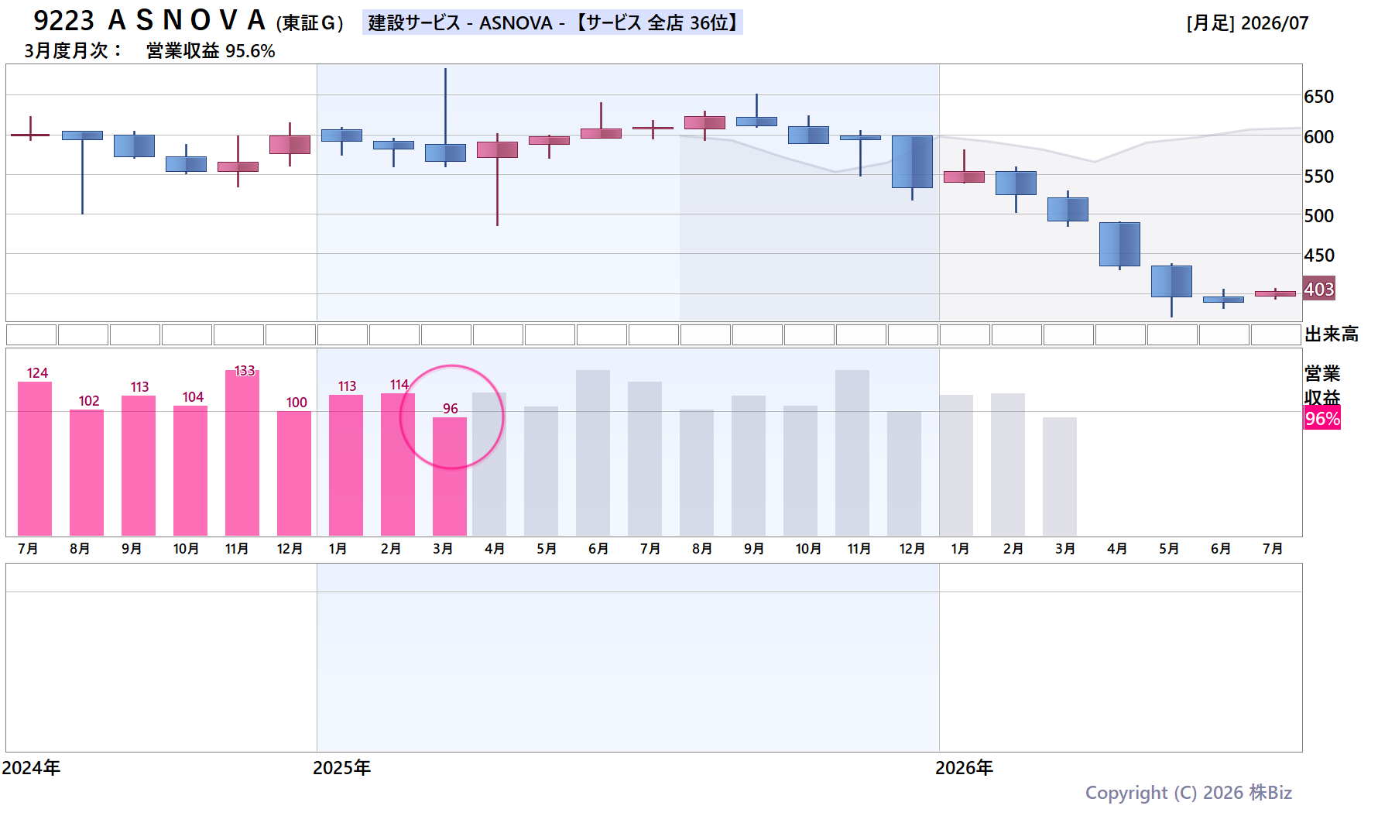Select the January 2025 bar labeled 113

346,465
